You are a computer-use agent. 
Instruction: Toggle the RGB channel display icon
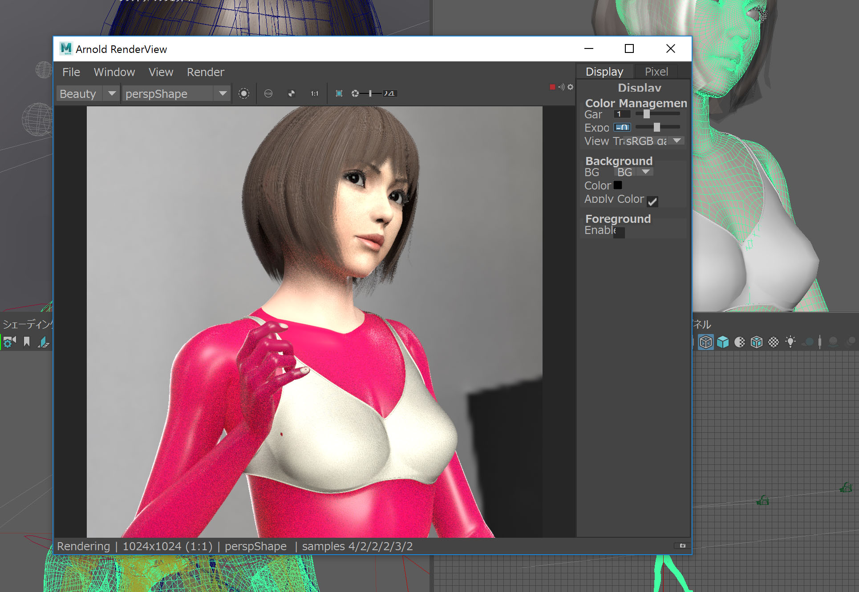coord(268,93)
